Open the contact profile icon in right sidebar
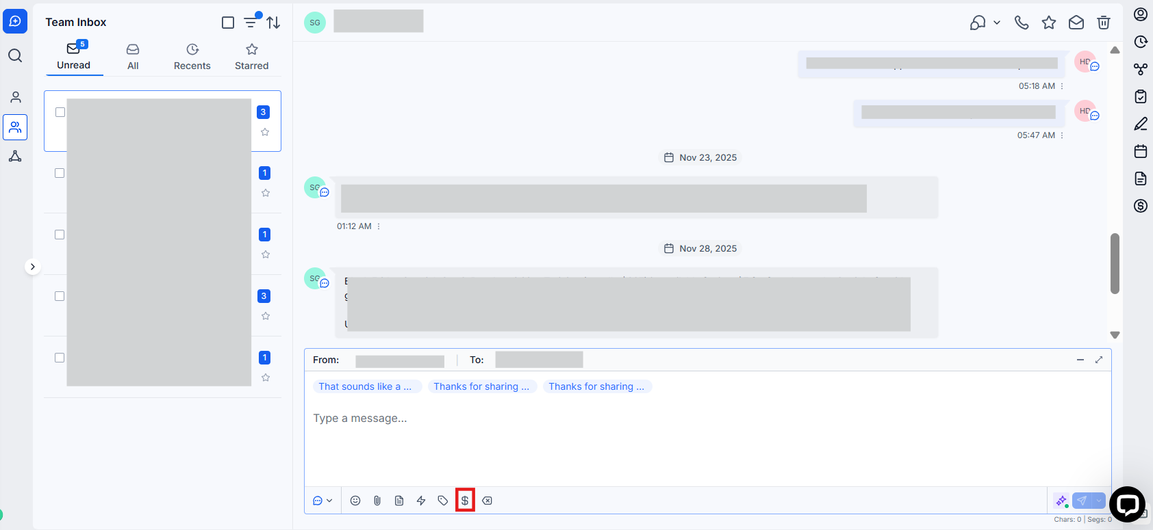This screenshot has height=530, width=1153. pyautogui.click(x=1141, y=14)
